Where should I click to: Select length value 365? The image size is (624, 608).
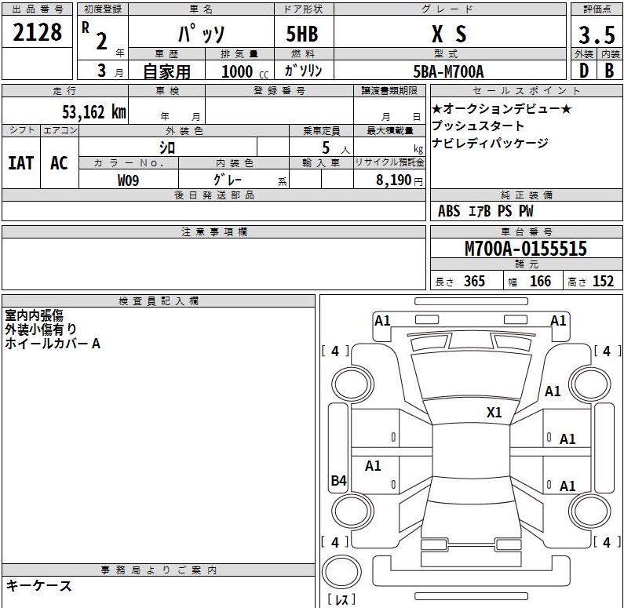(474, 281)
